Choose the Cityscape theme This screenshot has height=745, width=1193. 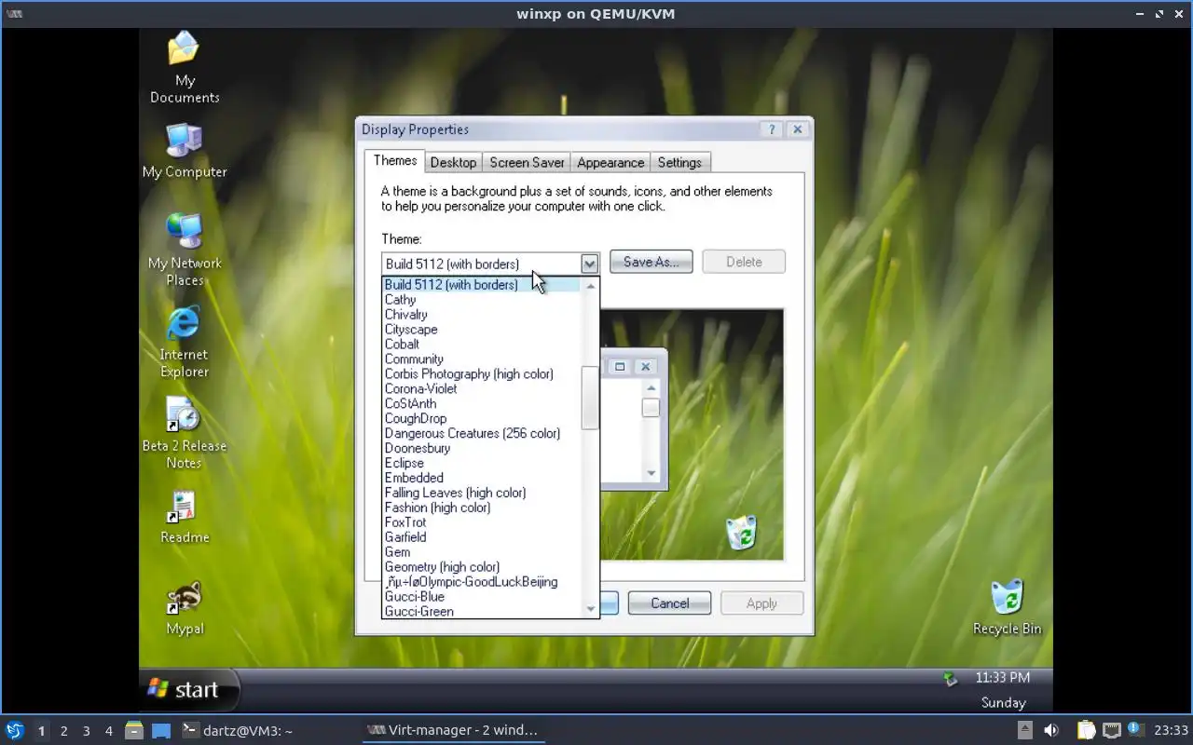482,330
